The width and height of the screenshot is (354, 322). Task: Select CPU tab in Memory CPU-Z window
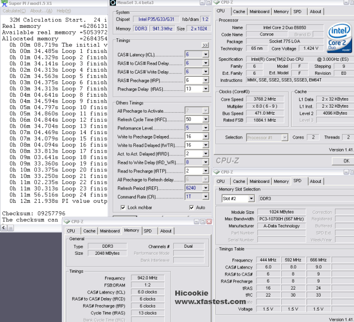71,231
